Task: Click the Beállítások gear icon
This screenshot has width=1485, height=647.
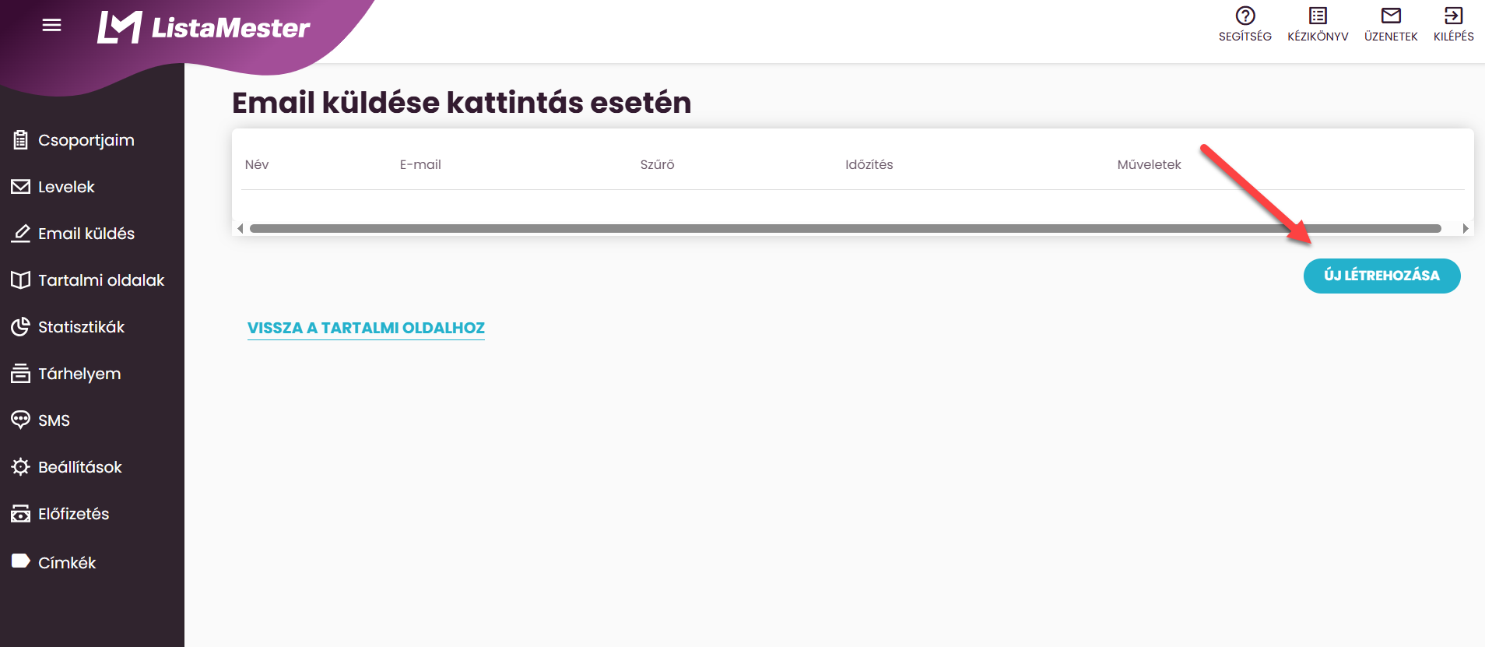Action: point(21,467)
